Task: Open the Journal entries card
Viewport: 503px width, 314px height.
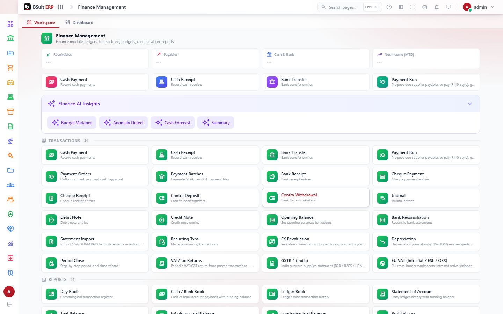Action: click(x=426, y=198)
